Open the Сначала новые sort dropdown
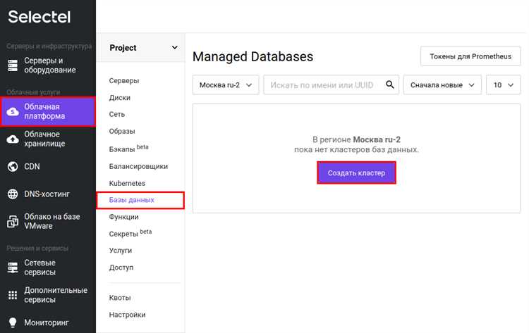The width and height of the screenshot is (529, 333). pyautogui.click(x=442, y=84)
